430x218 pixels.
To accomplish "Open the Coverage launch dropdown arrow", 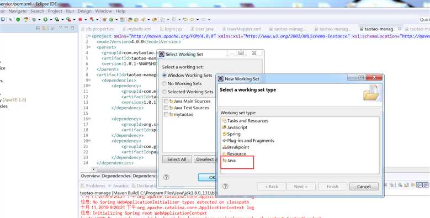I will [62, 20].
